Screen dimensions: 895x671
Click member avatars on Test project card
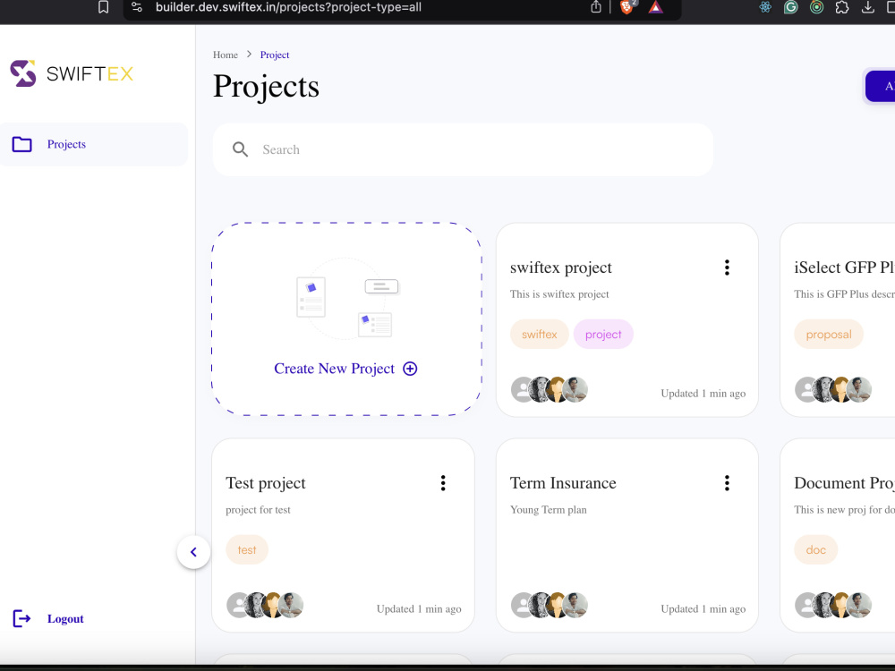pos(265,606)
